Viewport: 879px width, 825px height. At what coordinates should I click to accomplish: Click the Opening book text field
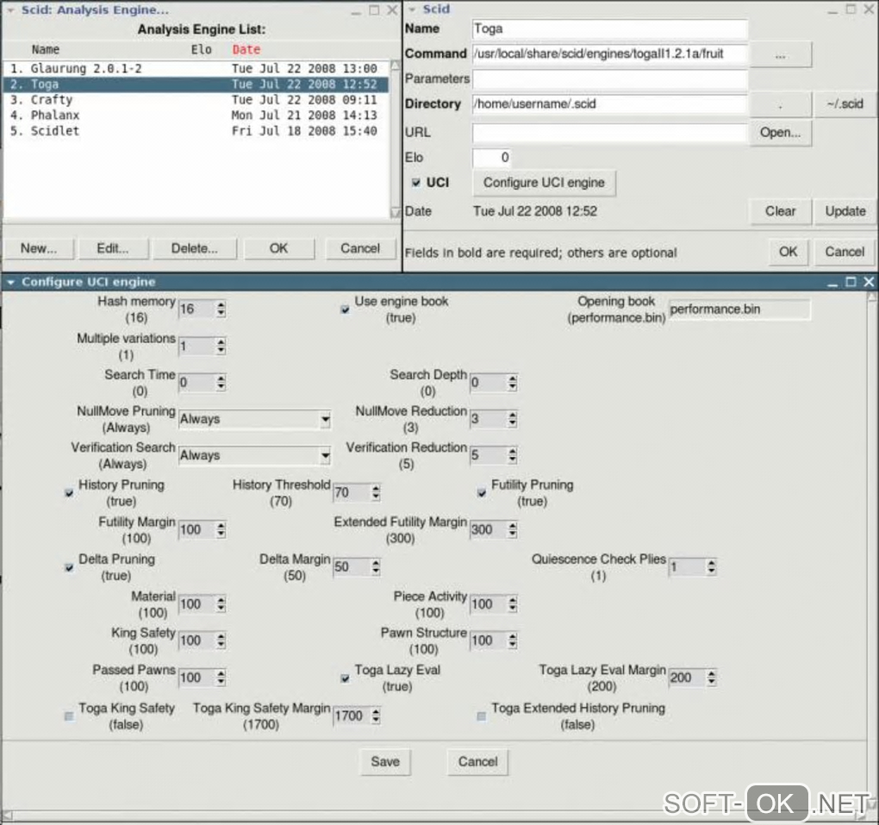[739, 309]
